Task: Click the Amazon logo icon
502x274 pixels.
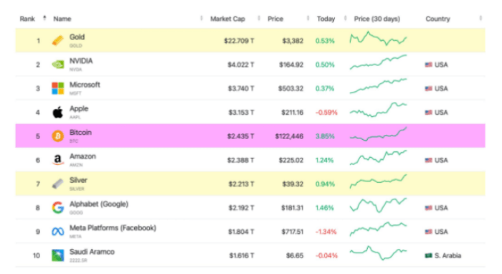Action: click(x=58, y=160)
